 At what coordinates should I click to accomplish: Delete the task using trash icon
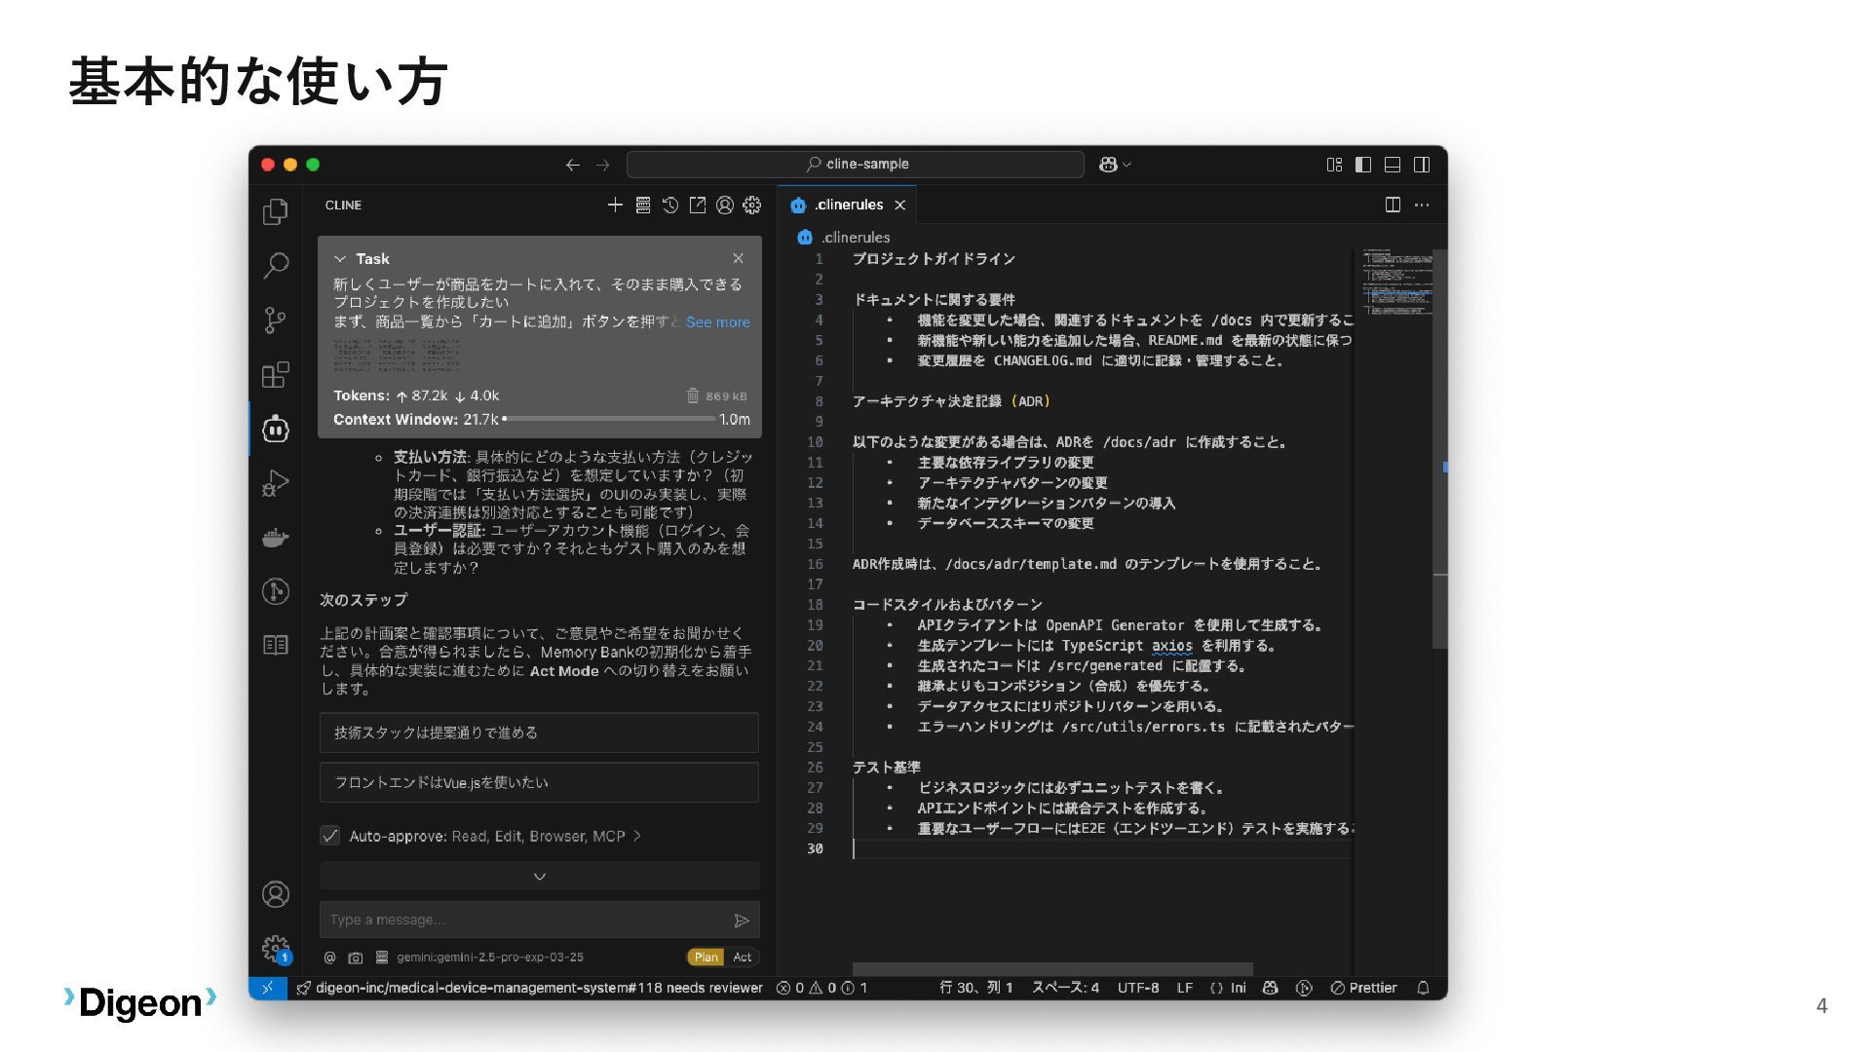(693, 395)
